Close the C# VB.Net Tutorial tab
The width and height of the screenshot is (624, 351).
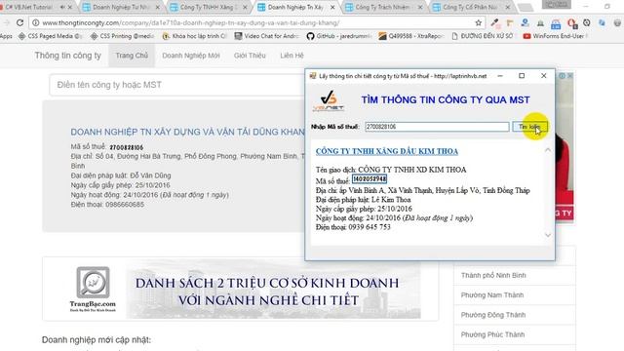pos(70,7)
